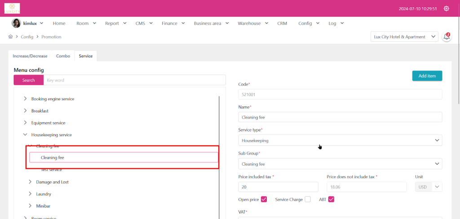This screenshot has width=460, height=219.
Task: Collapse the Housekeeping service node
Action: [x=25, y=135]
